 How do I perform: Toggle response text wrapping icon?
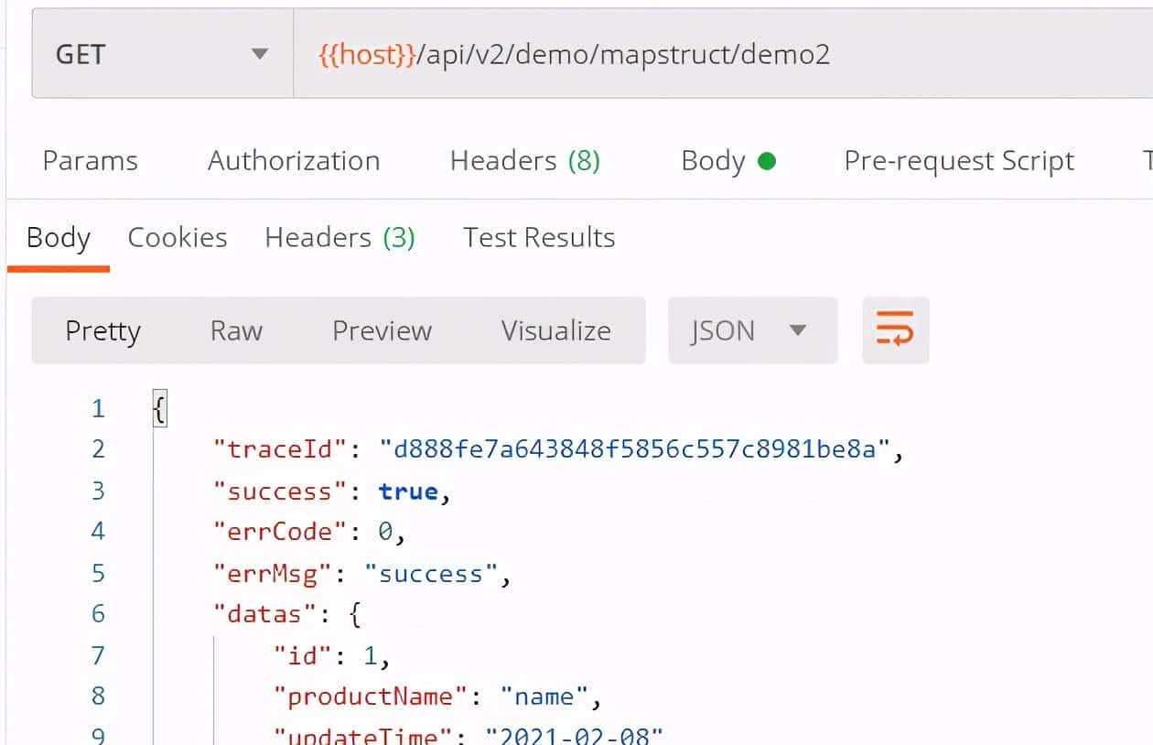pyautogui.click(x=895, y=331)
